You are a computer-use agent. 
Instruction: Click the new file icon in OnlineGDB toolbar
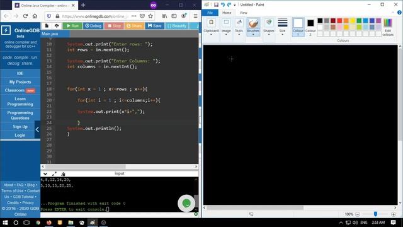[47, 26]
